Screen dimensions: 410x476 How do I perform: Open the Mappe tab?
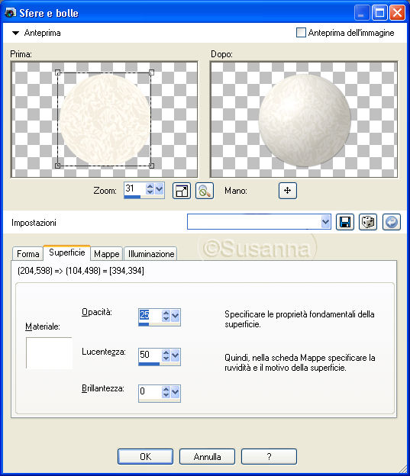(106, 254)
